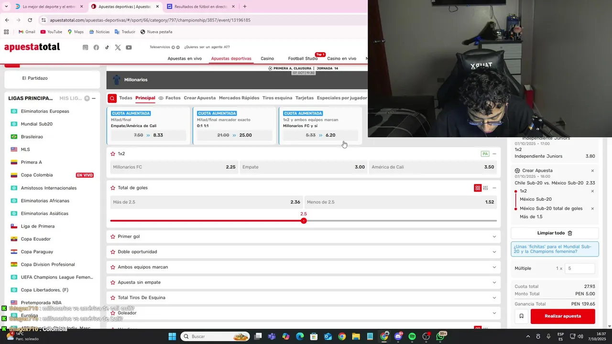The image size is (612, 344).
Task: Open the apuestatotal TikTok icon
Action: click(107, 47)
